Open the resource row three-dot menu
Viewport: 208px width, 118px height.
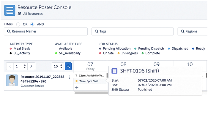[x=70, y=77]
